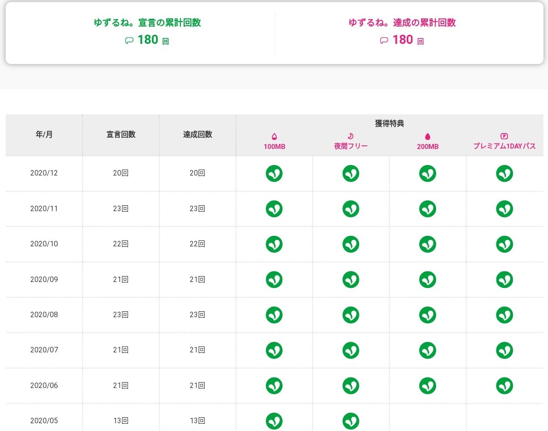548x431 pixels.
Task: Click 2020/05 checkmark under 夜間フリー
Action: click(x=351, y=420)
